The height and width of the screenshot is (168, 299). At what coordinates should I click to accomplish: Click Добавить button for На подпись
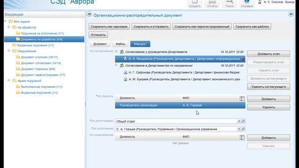269,99
